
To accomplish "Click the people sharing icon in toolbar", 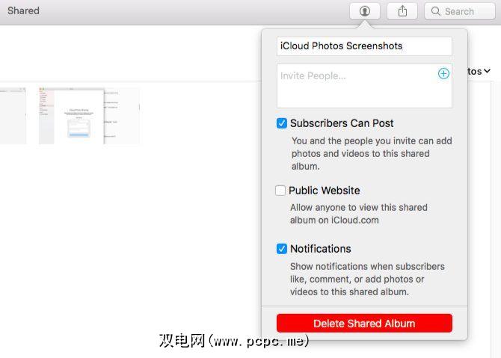I will [x=365, y=11].
